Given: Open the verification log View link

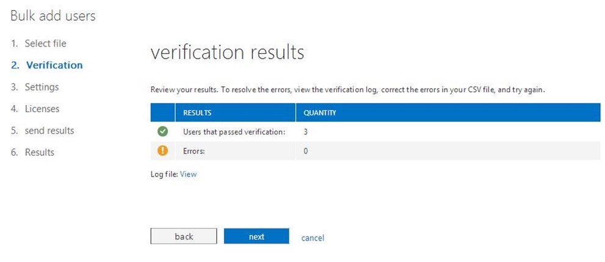Looking at the screenshot, I should click(x=188, y=174).
